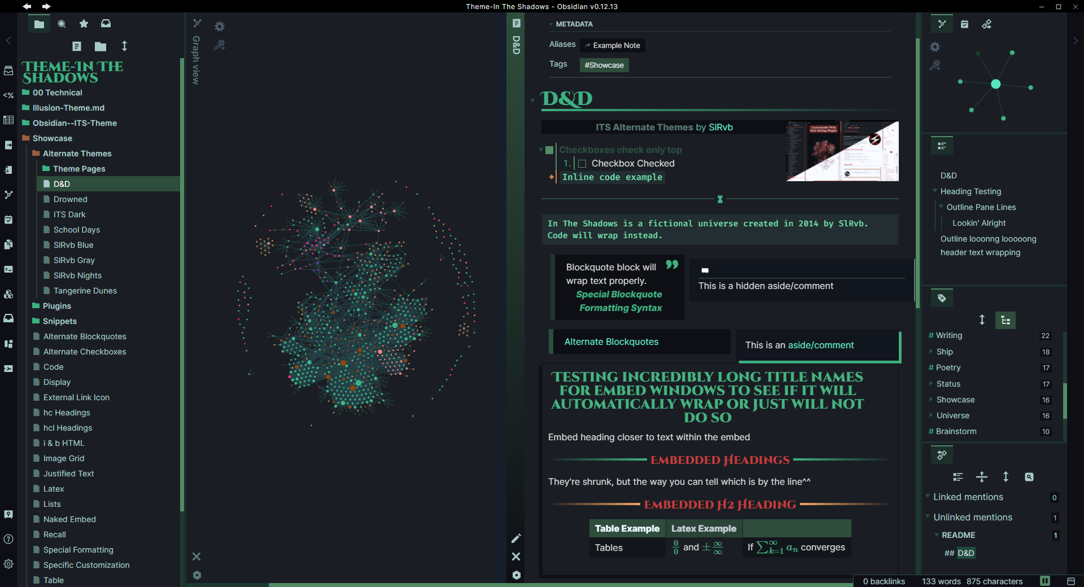Screen dimensions: 1084x587
Task: Open local graph tab in right sidebar
Action: tap(942, 24)
